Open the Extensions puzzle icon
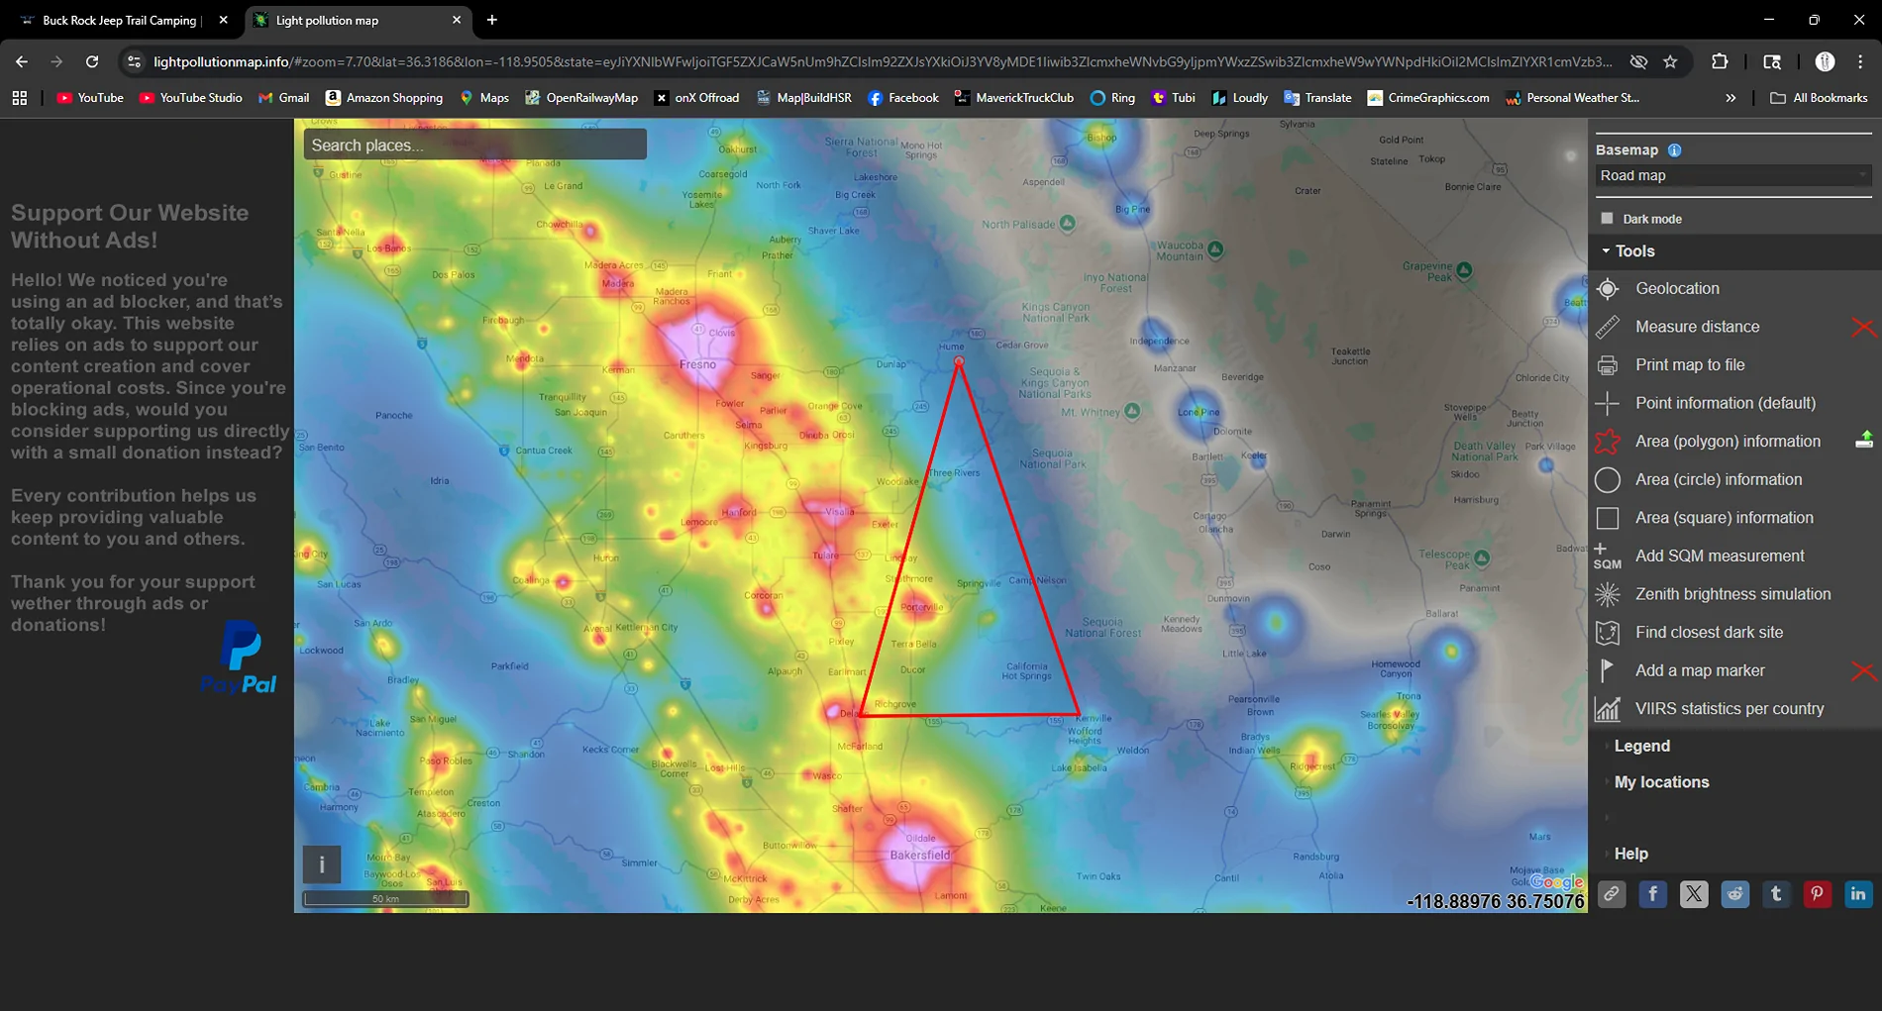This screenshot has width=1882, height=1011. (1720, 61)
